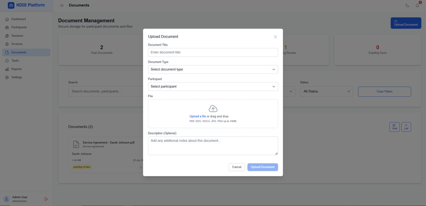
Task: Click the '1.46 MB' file size text
Action: 77,160
